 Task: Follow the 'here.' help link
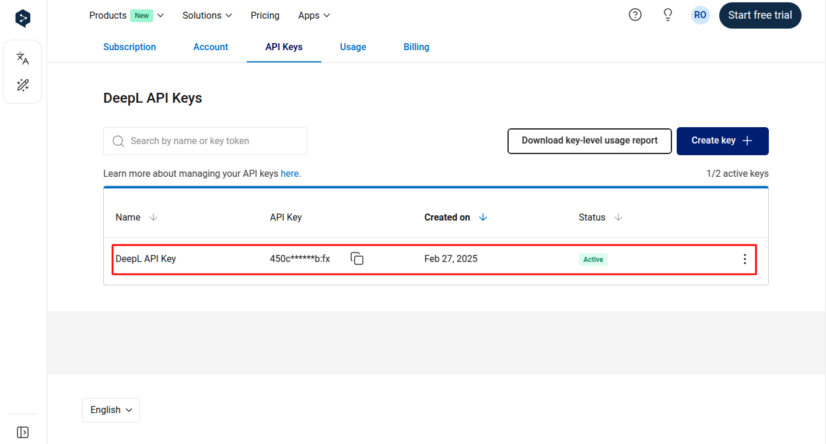point(290,173)
